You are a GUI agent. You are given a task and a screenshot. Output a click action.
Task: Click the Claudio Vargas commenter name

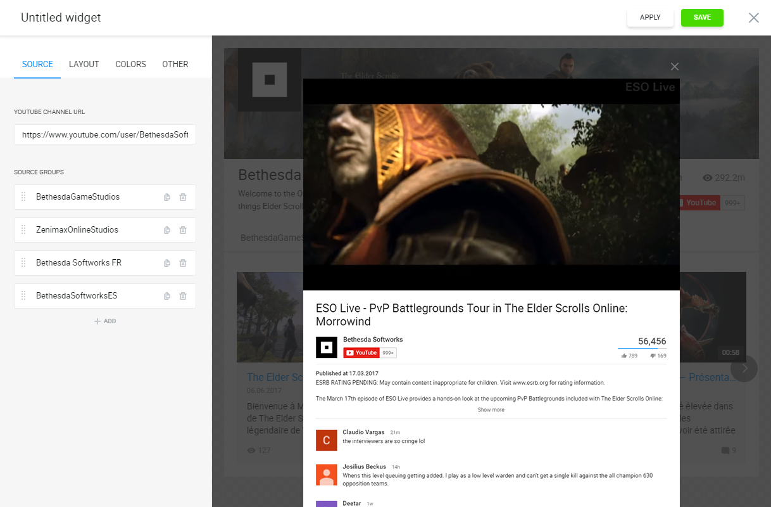click(363, 432)
